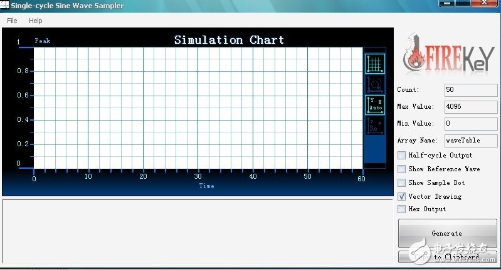This screenshot has width=501, height=270.
Task: Enable Hex Output checkbox
Action: (x=401, y=209)
